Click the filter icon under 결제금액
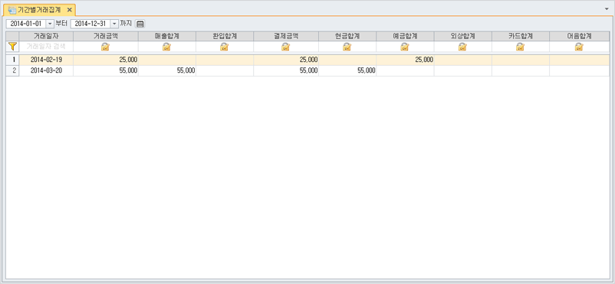Screen dimensions: 615x284 point(285,47)
